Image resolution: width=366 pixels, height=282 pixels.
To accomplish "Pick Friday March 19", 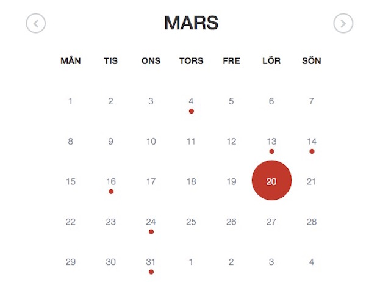I will [231, 182].
